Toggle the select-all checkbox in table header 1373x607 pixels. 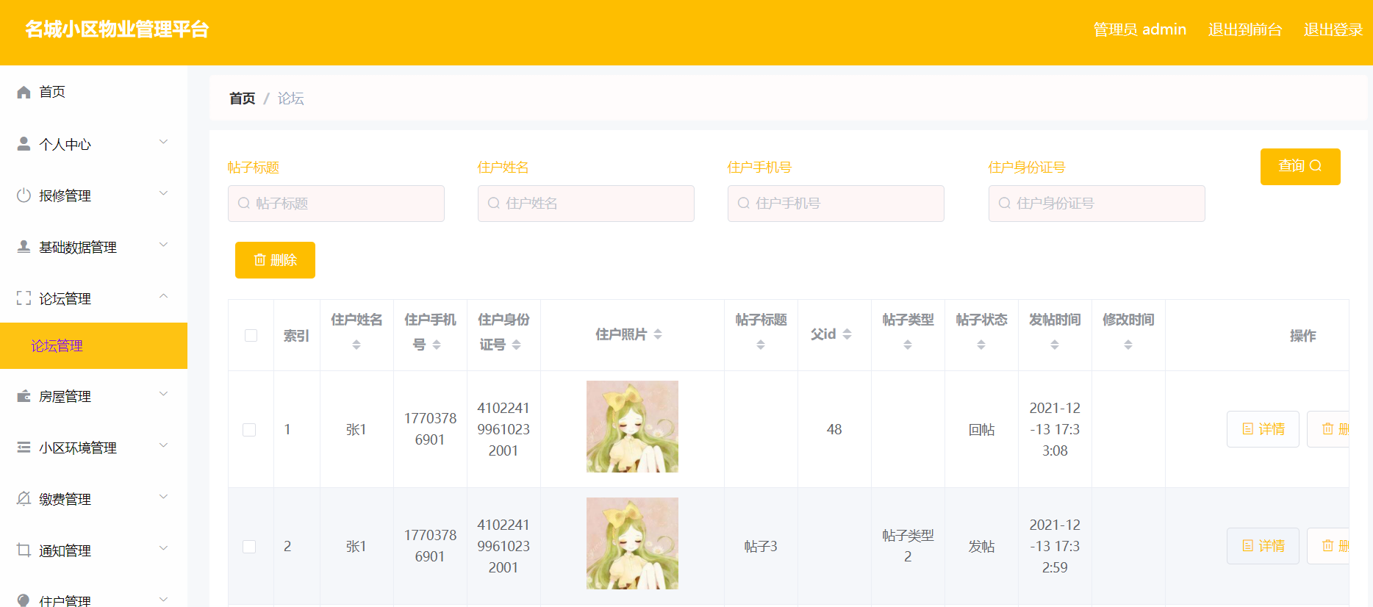(x=251, y=335)
